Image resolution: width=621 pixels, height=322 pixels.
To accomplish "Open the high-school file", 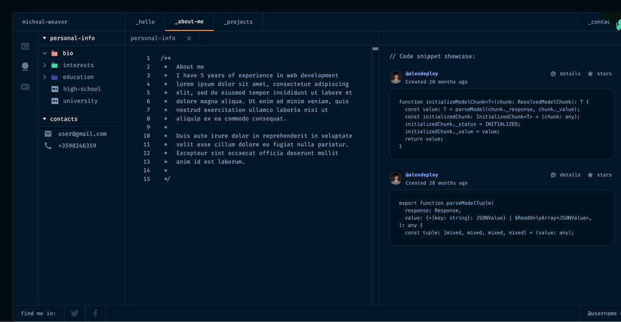I will coord(81,89).
